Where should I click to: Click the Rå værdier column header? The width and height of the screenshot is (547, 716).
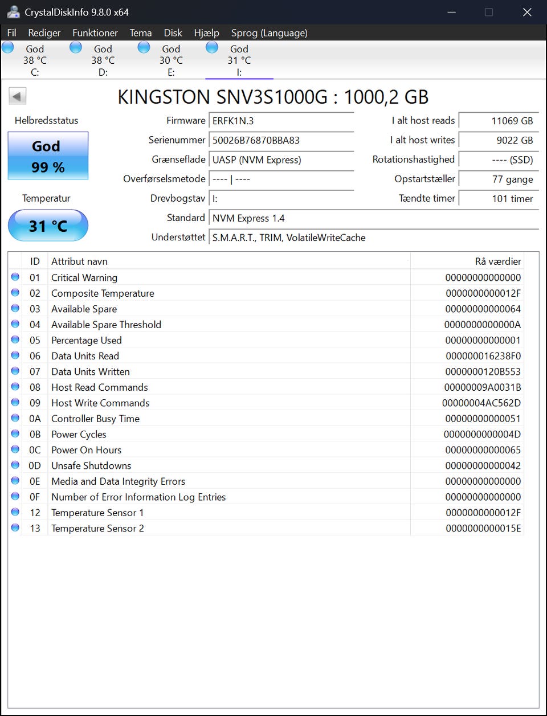coord(467,261)
